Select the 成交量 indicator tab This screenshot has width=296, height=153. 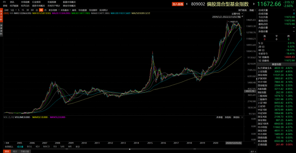pos(20,146)
